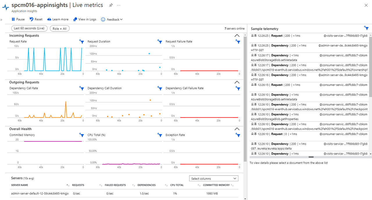Add filter on Request Duration chart
Image resolution: width=372 pixels, height=200 pixels.
pos(160,42)
